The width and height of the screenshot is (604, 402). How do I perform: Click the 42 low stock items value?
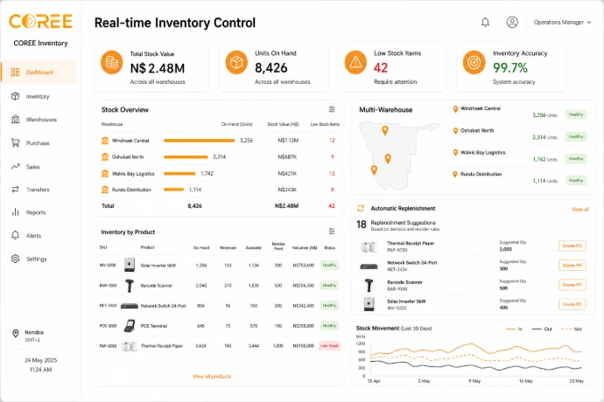click(381, 67)
